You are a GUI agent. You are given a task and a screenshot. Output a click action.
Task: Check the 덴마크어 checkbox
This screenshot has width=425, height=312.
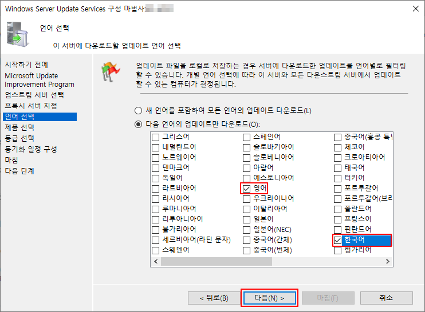(x=155, y=168)
